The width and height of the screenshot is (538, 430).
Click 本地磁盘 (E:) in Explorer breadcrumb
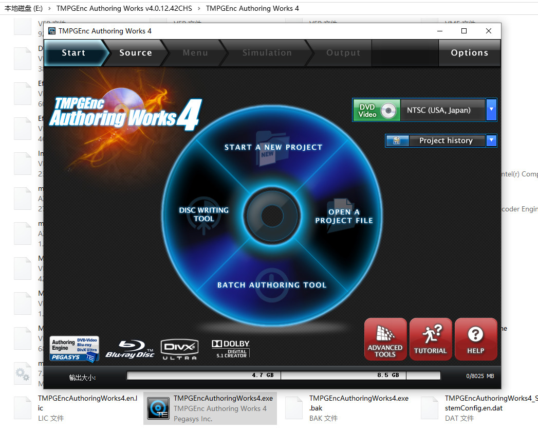coord(23,8)
